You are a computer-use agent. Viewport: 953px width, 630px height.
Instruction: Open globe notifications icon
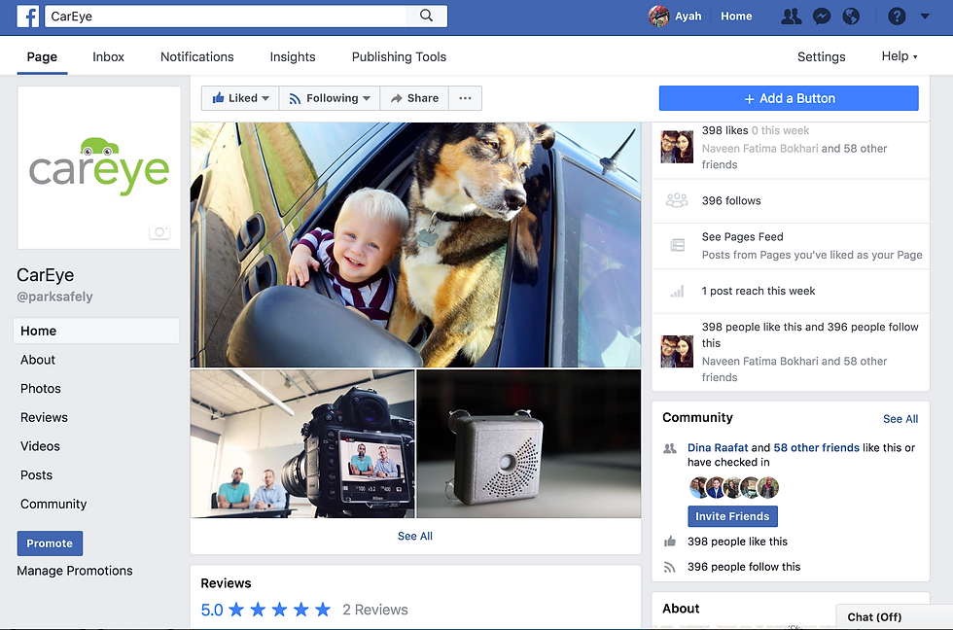tap(851, 17)
